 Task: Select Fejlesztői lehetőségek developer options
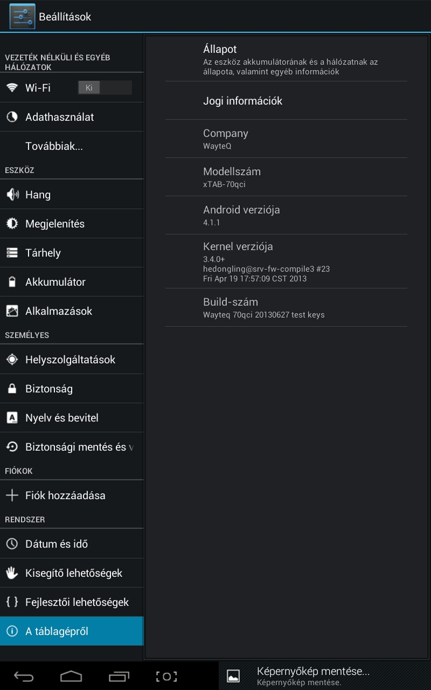point(77,602)
